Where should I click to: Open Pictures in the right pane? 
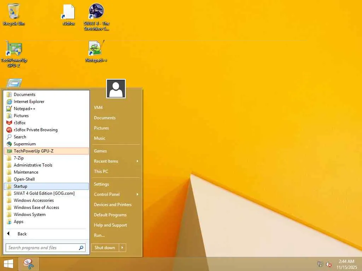coord(116,128)
